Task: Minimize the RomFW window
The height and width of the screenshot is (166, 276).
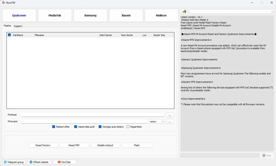Action: 252,3
